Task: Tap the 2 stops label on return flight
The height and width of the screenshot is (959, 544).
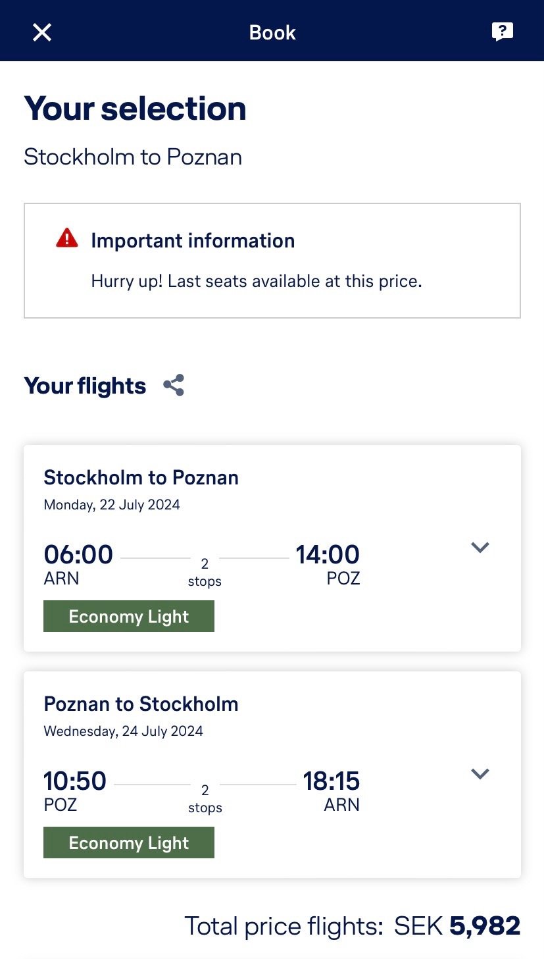Action: tap(205, 798)
